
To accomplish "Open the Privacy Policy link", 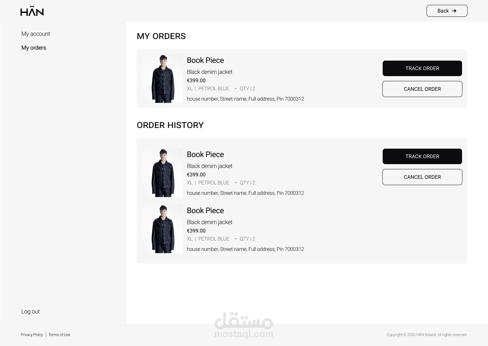I will tap(32, 335).
